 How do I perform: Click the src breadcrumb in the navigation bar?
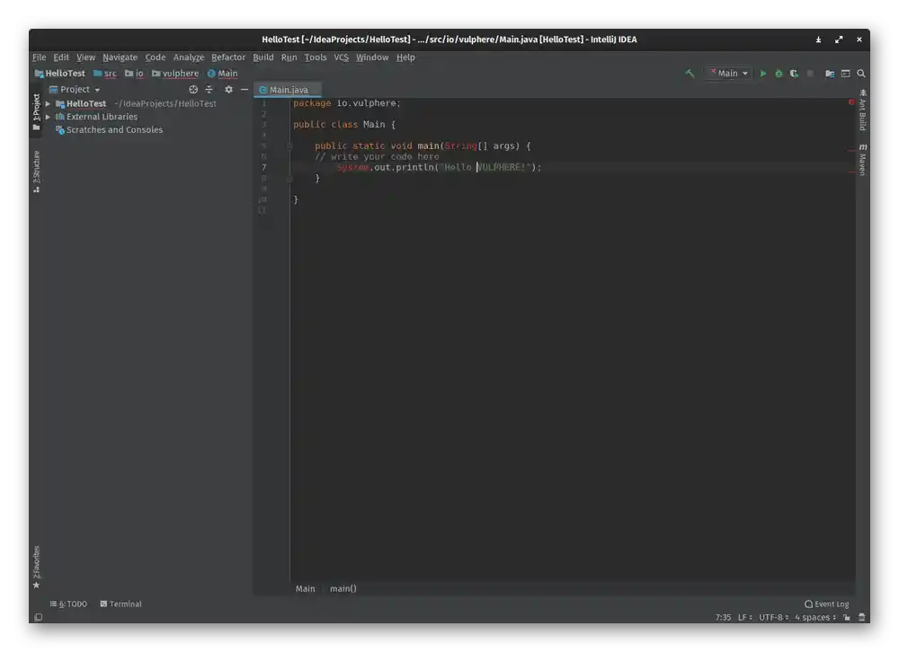(105, 74)
